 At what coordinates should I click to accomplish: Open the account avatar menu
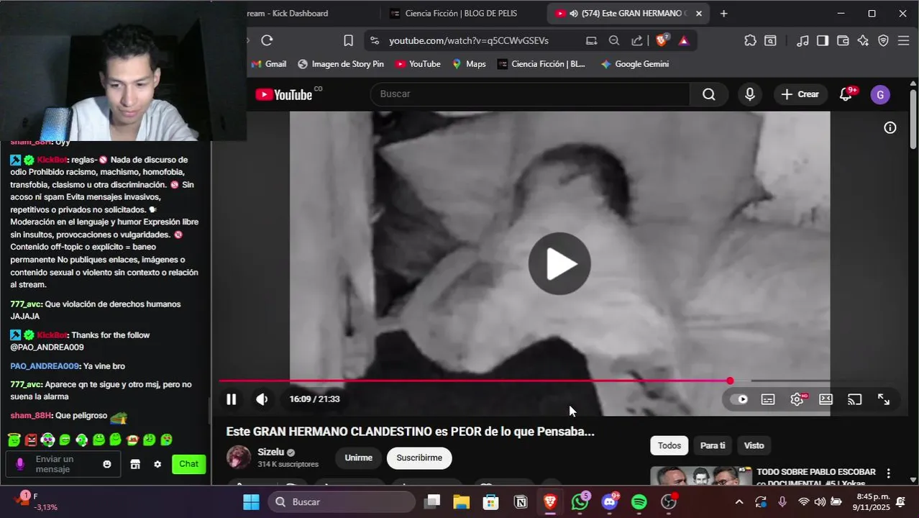tap(880, 94)
